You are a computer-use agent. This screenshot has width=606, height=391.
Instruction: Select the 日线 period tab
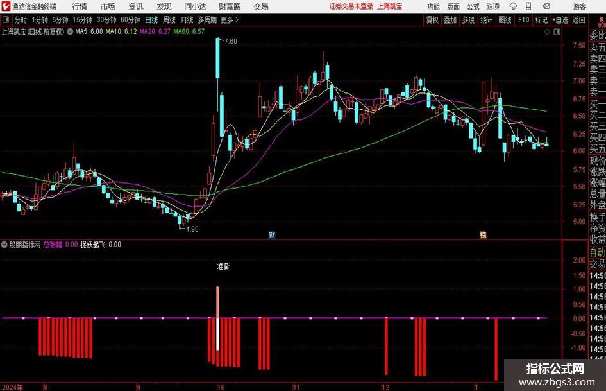point(151,20)
